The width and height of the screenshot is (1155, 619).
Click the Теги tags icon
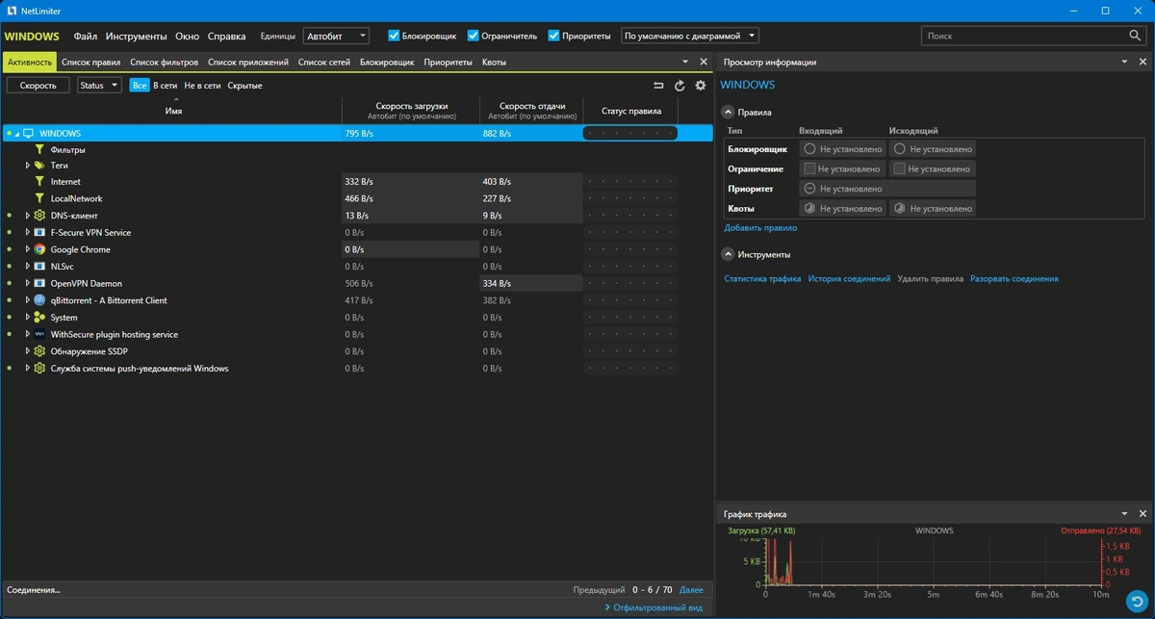coord(40,166)
